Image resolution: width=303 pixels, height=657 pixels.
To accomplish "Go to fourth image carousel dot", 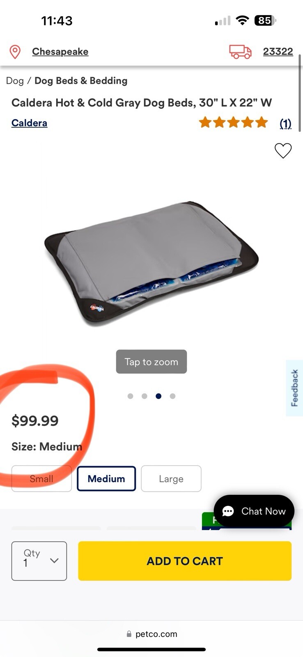I will [x=172, y=396].
